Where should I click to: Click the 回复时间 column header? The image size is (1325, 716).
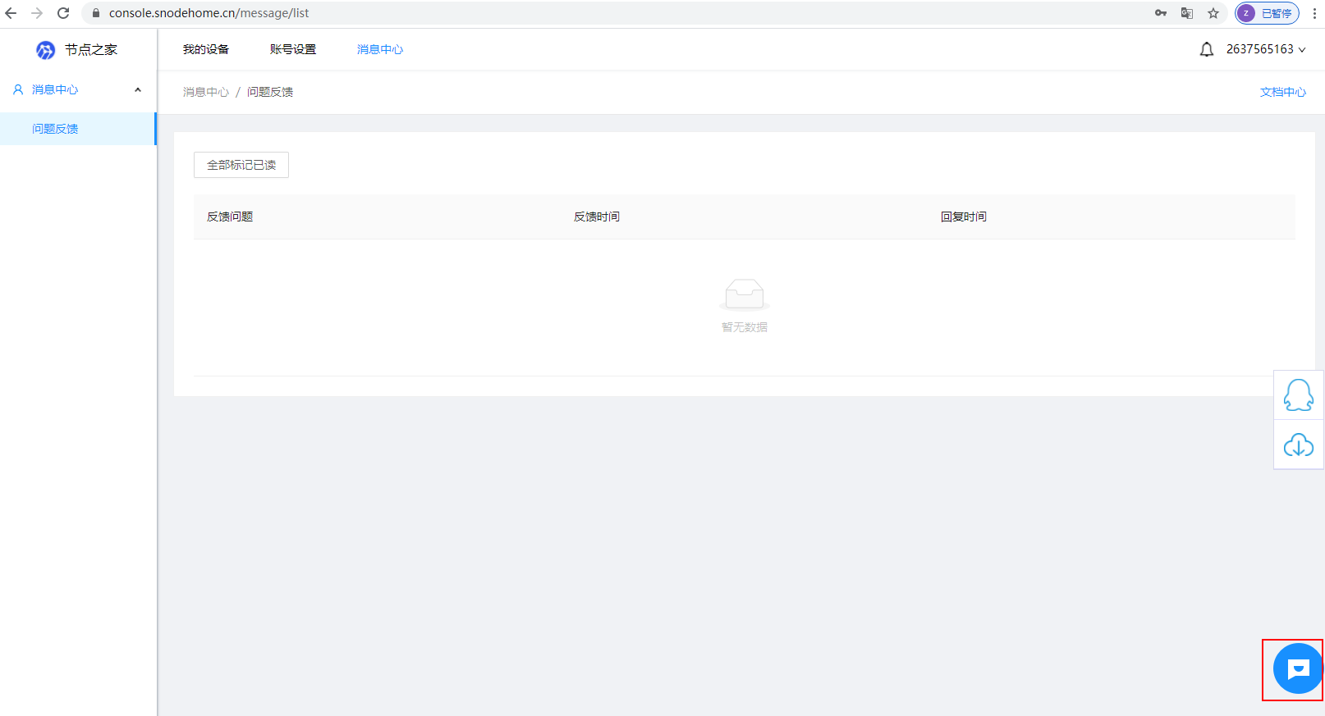click(964, 217)
